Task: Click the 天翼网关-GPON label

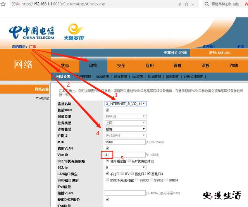Action: pos(176,53)
